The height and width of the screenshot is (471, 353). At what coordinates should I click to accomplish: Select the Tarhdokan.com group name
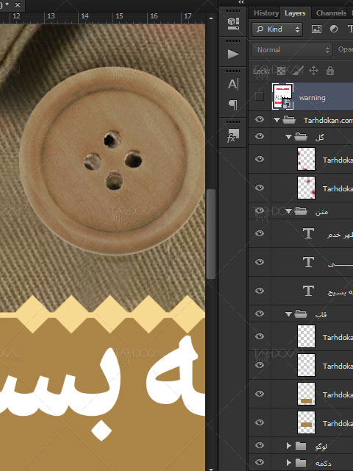[328, 121]
